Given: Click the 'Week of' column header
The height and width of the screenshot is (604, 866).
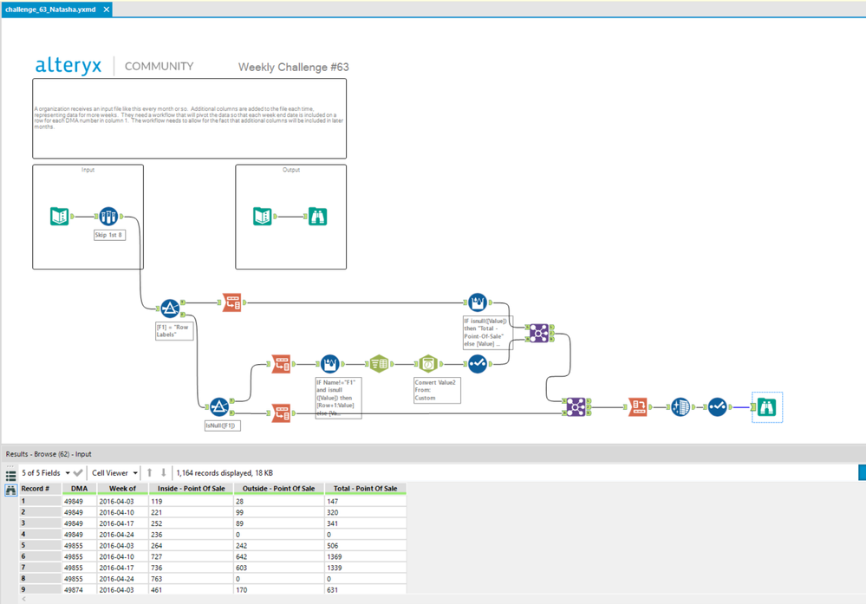Looking at the screenshot, I should [122, 489].
